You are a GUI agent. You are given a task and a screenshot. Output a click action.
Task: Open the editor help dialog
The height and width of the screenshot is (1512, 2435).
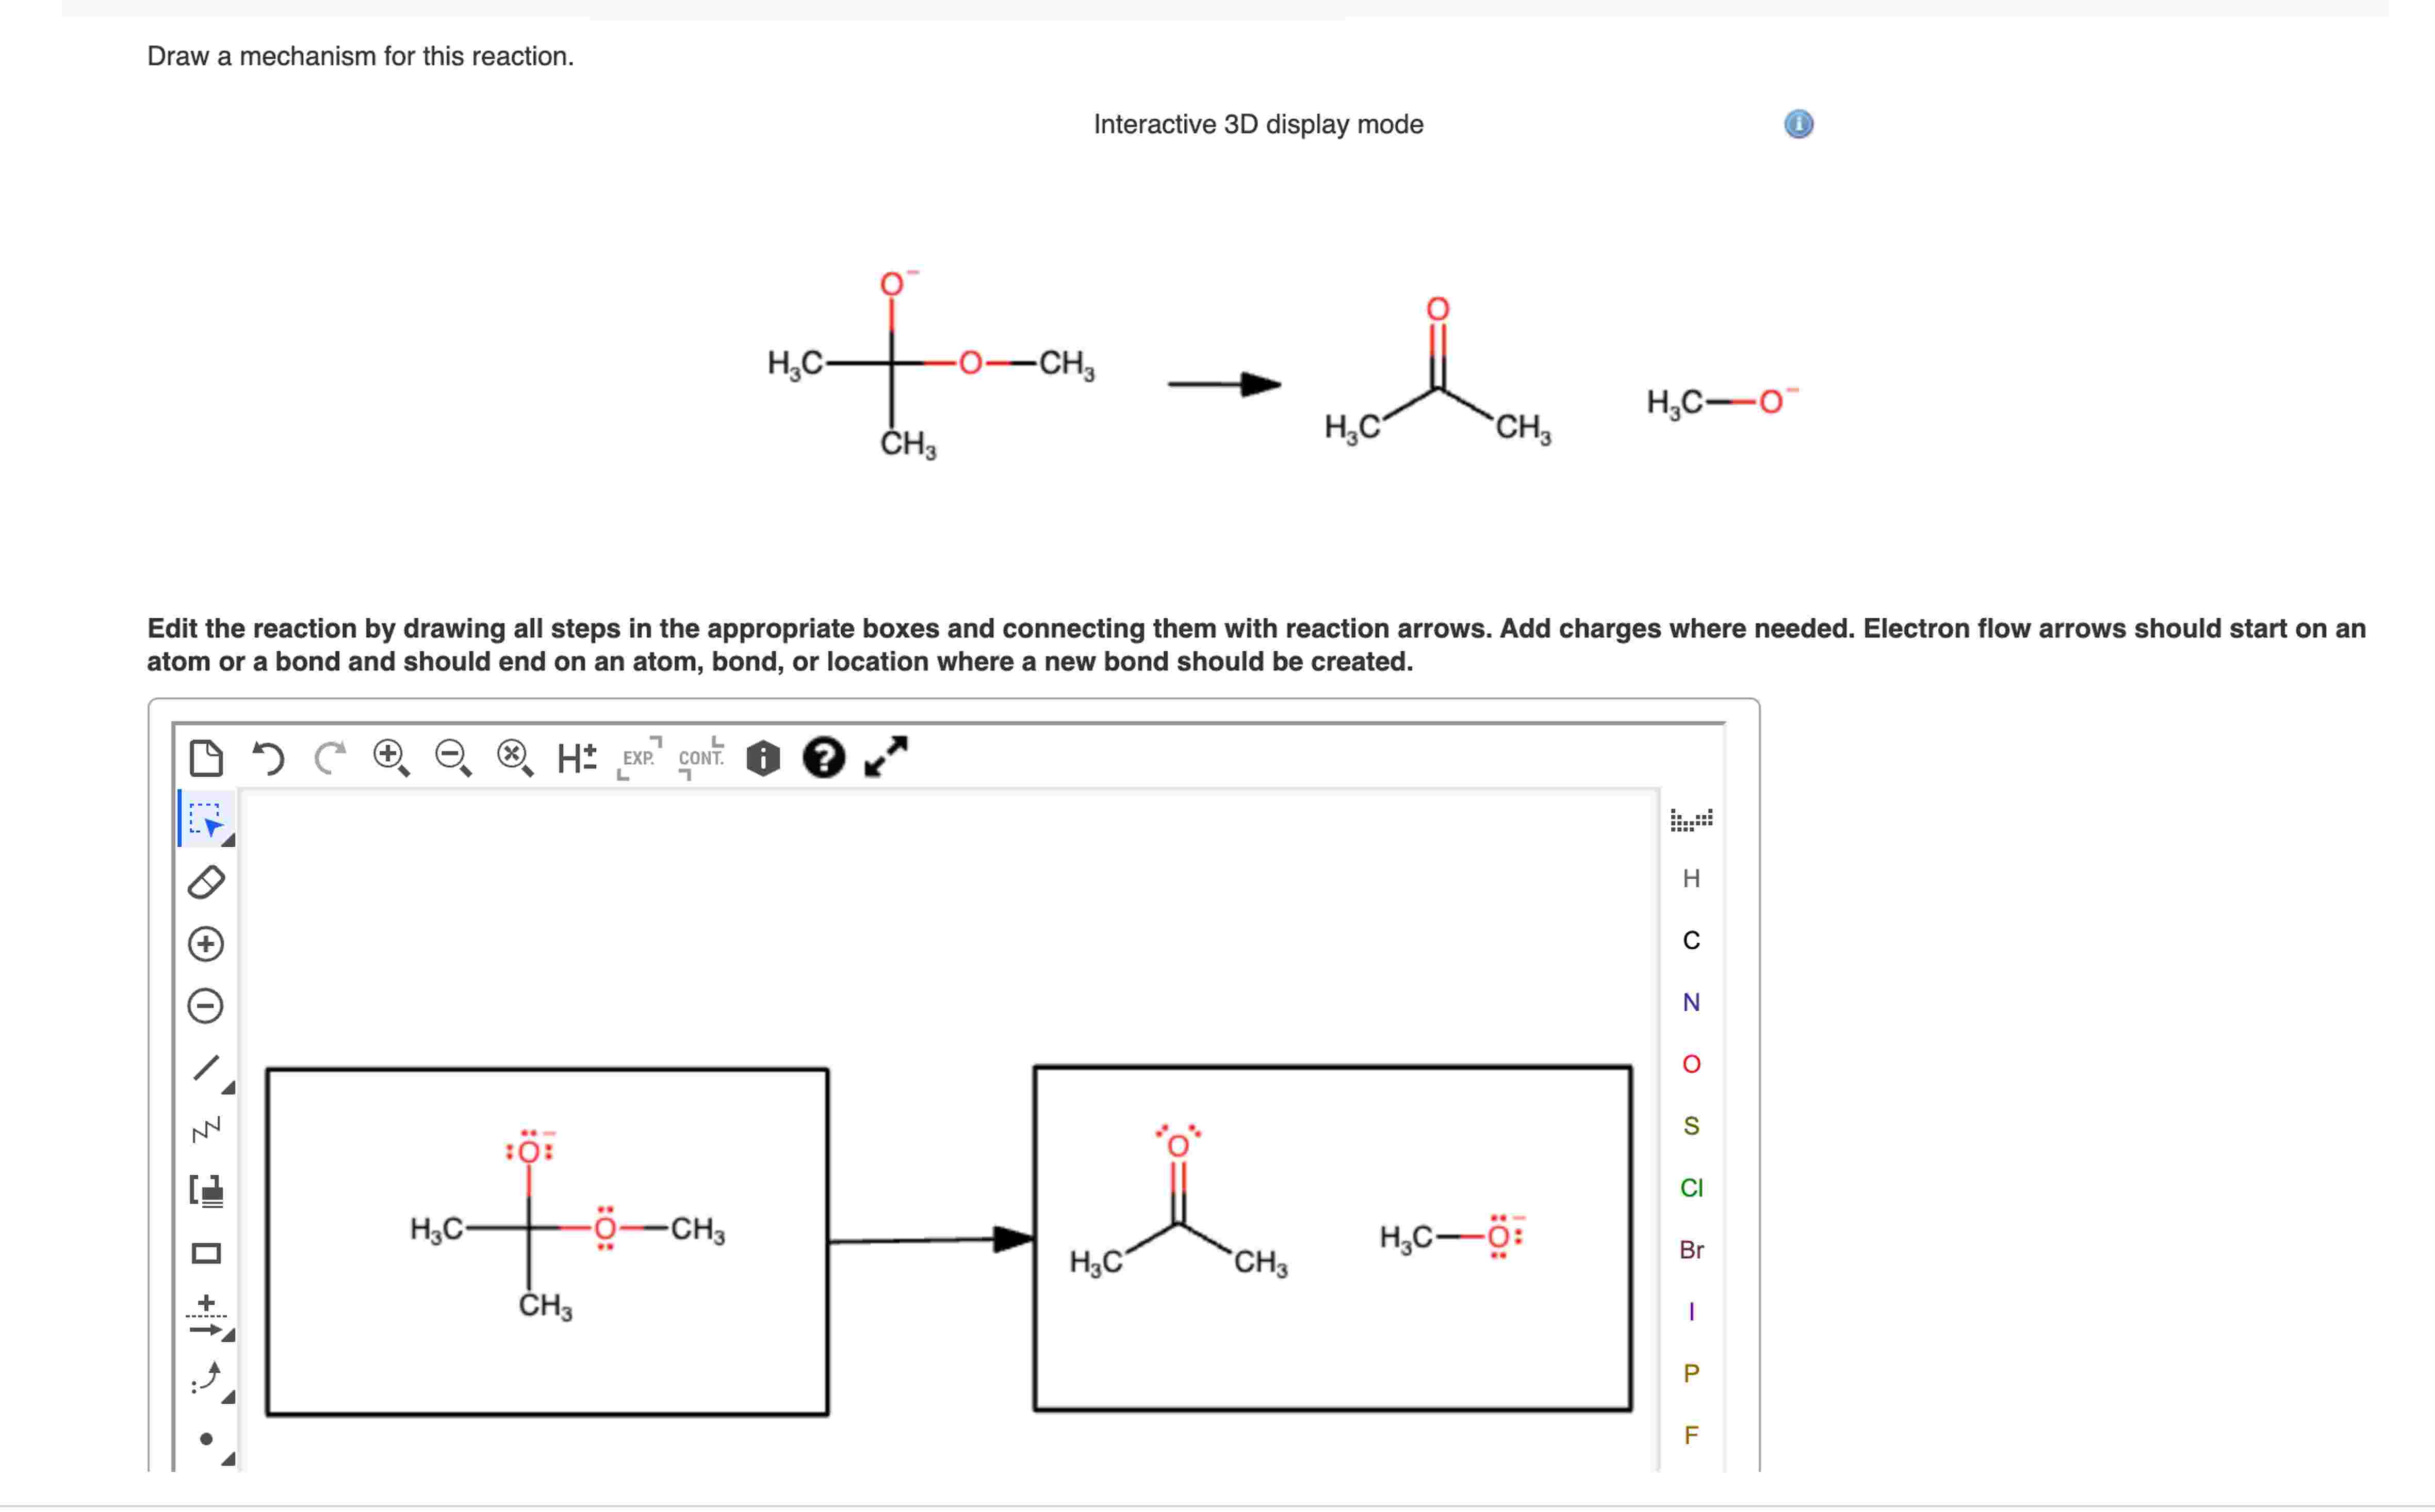pyautogui.click(x=823, y=758)
